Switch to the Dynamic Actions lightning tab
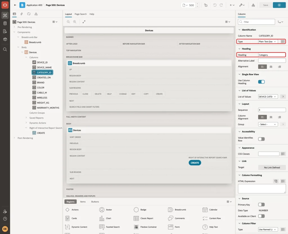This screenshot has width=288, height=234. tap(21, 14)
